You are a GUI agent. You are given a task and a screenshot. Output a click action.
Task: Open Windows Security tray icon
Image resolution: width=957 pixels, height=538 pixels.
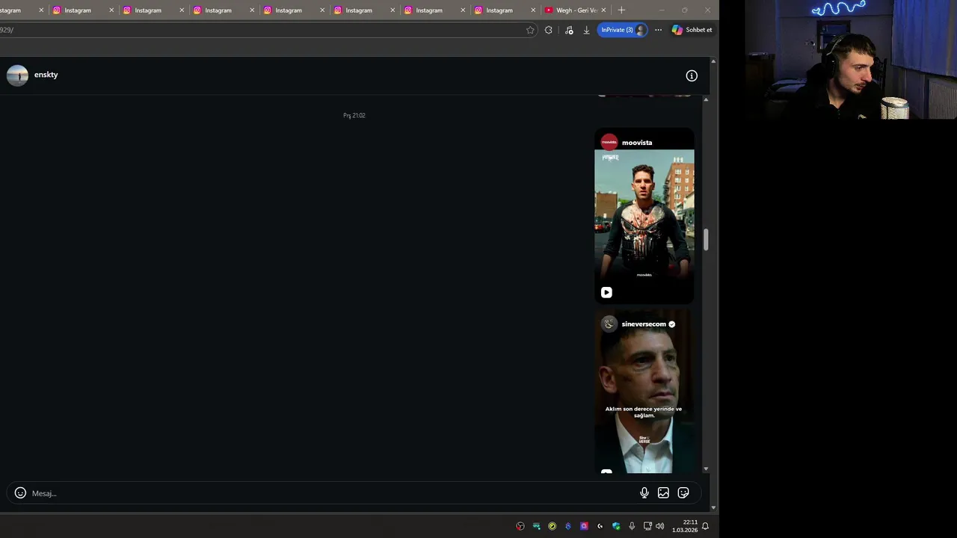pyautogui.click(x=616, y=526)
